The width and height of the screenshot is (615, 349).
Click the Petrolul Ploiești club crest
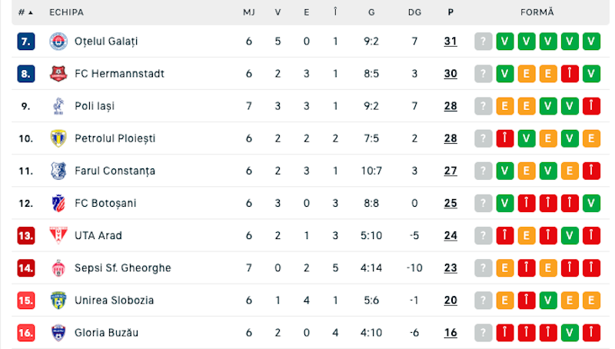pos(58,138)
